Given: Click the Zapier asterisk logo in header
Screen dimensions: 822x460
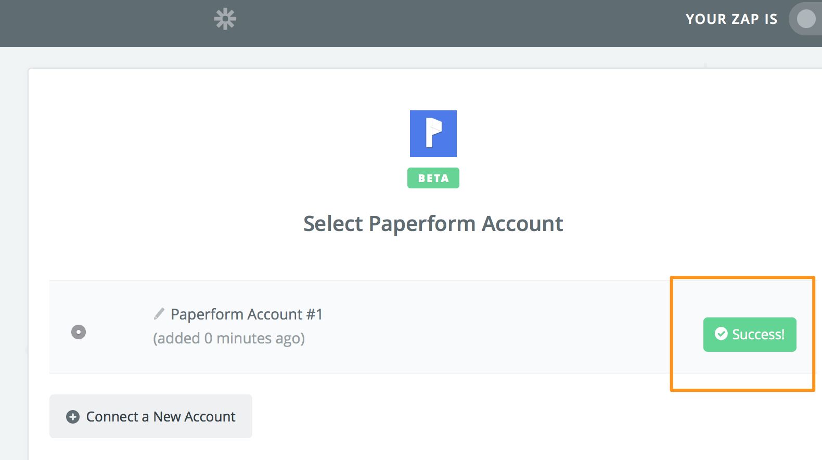Looking at the screenshot, I should click(x=225, y=19).
